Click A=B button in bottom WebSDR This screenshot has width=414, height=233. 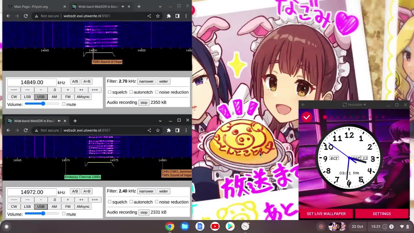(x=87, y=191)
